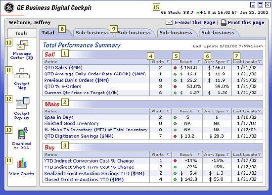Image resolution: width=272 pixels, height=195 pixels.
Task: Open the Message Center icon
Action: [x=22, y=45]
